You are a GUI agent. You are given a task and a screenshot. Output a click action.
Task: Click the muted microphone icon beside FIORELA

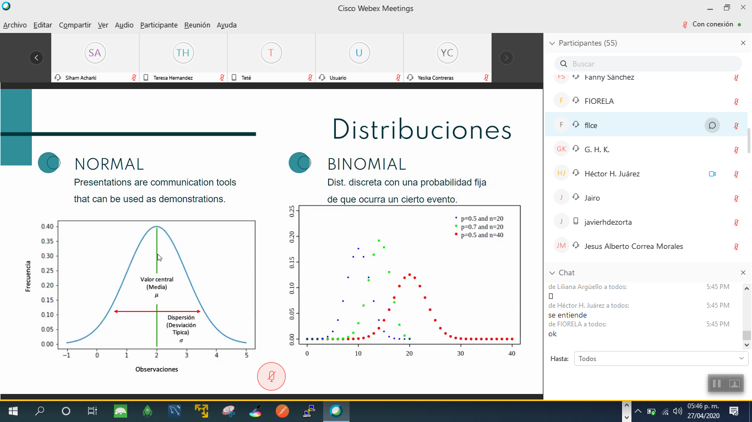(x=736, y=102)
